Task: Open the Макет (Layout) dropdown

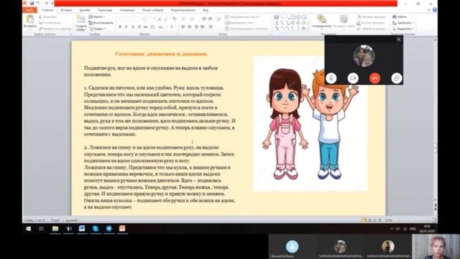Action: point(97,17)
